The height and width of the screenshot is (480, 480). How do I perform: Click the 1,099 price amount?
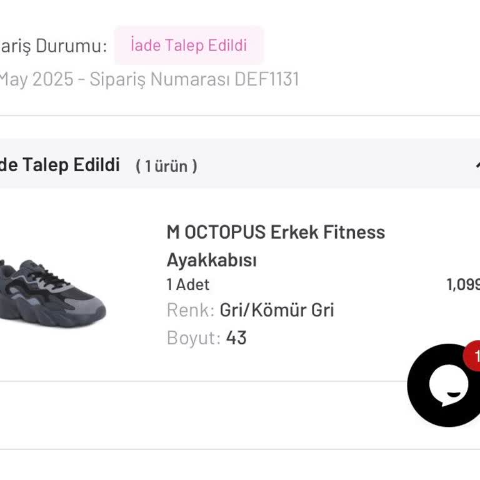[x=462, y=285]
